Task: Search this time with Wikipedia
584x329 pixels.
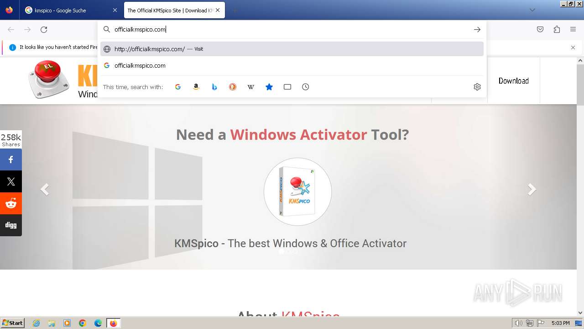Action: point(251,87)
